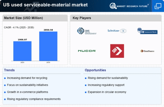164x107 pixels.
Task: Click the Market Research Future logo
Action: point(129,6)
